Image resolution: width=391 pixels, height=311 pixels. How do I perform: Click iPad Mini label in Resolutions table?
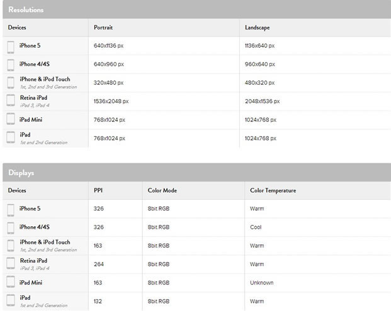click(31, 119)
